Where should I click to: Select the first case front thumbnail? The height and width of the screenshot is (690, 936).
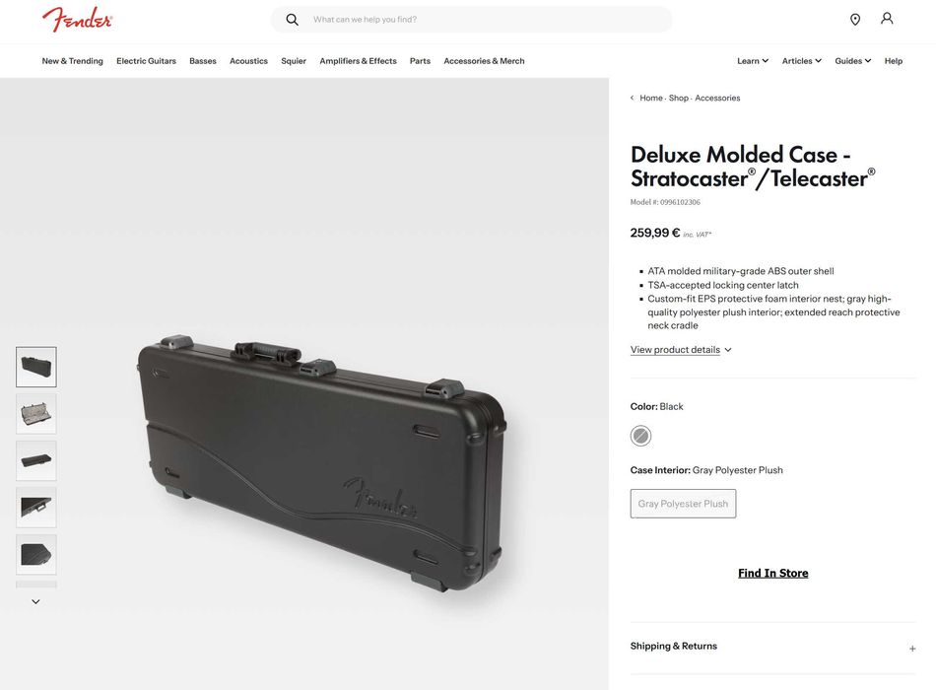tap(36, 367)
